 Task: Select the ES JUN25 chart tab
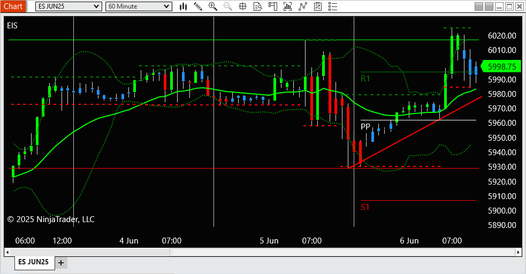34,262
